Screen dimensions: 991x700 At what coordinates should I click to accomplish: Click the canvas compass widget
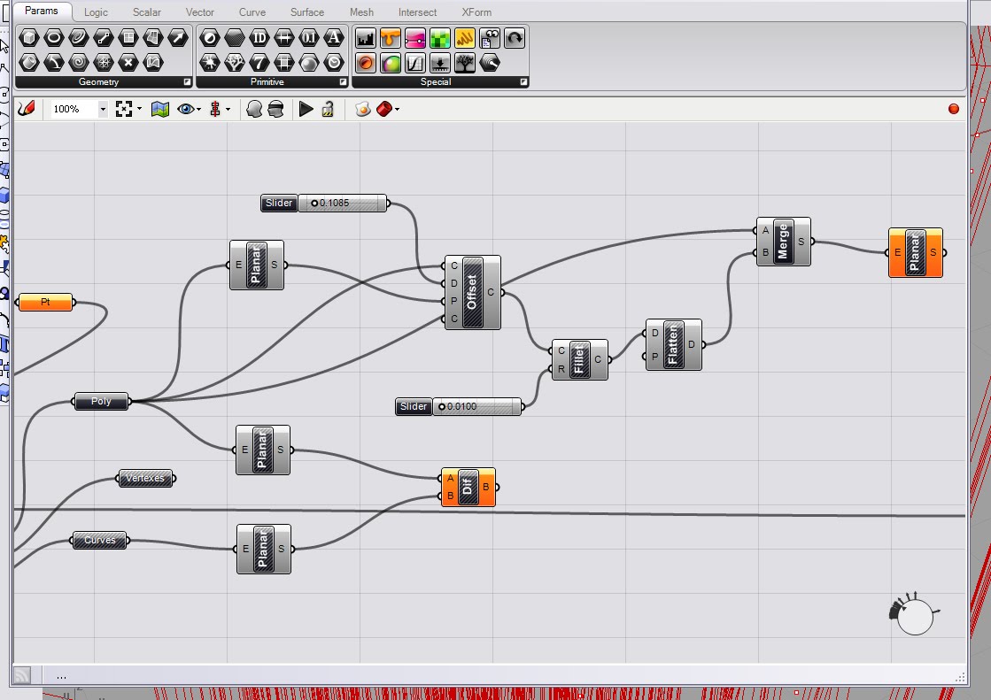tap(915, 615)
